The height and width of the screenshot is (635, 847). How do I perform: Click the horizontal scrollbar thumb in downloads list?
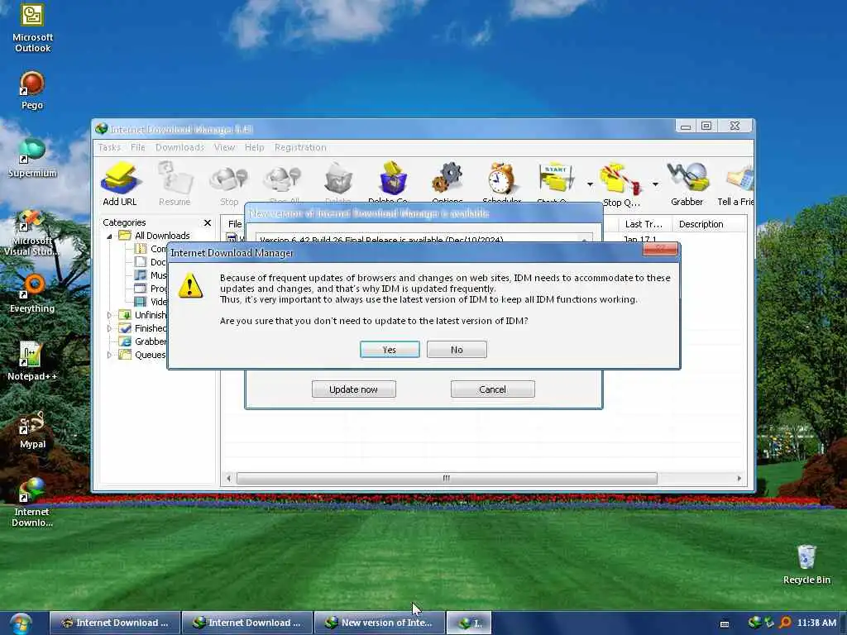click(447, 478)
